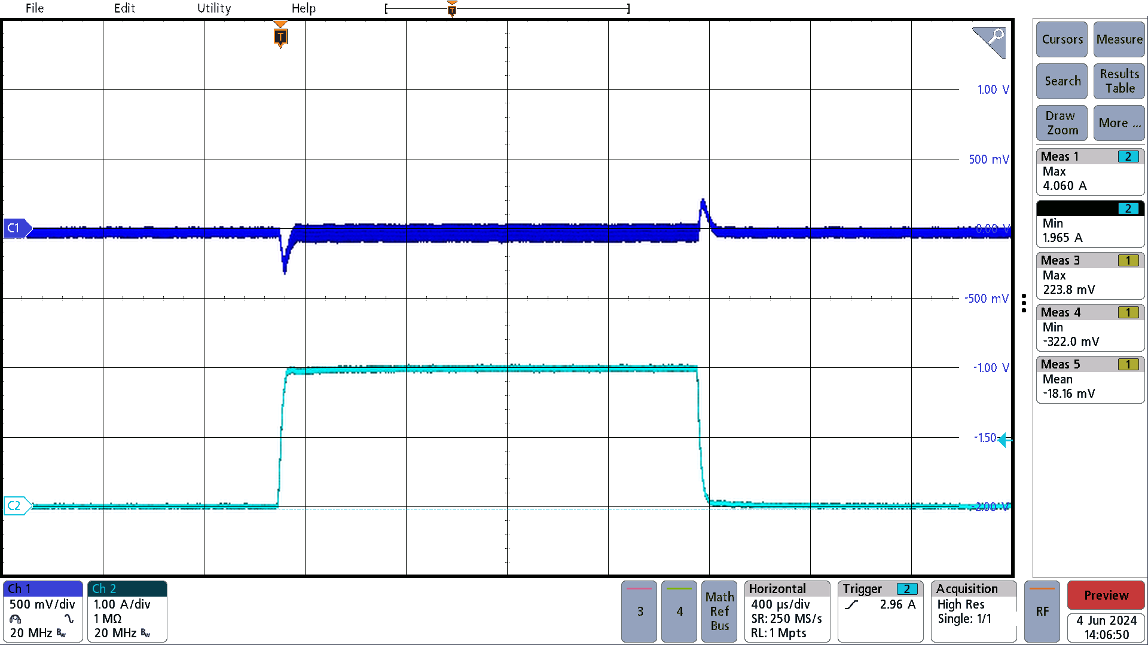The height and width of the screenshot is (645, 1148).
Task: Click the 500 mV vertical scale label
Action: tap(989, 159)
